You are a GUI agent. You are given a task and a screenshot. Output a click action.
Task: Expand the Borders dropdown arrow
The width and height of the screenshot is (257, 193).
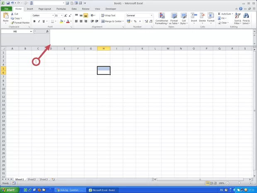click(56, 21)
